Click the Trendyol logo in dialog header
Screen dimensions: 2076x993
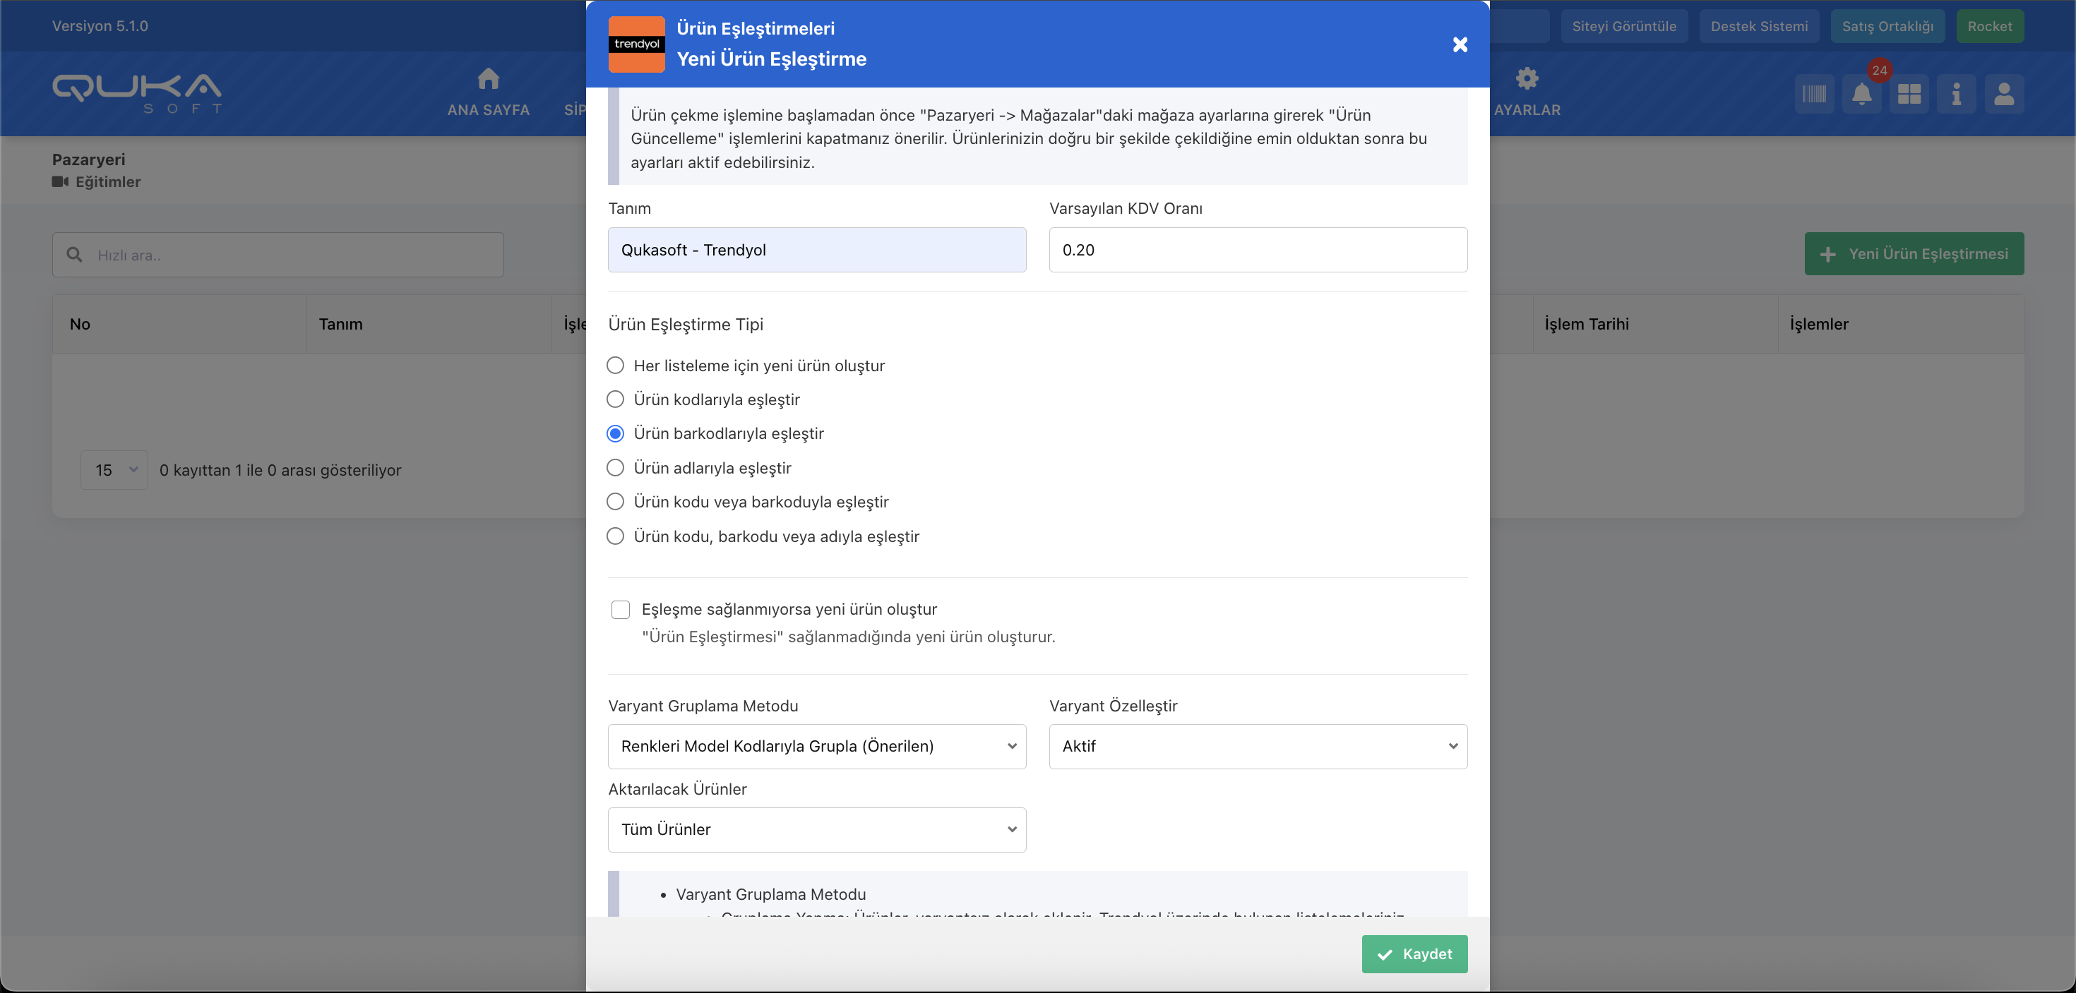tap(637, 44)
